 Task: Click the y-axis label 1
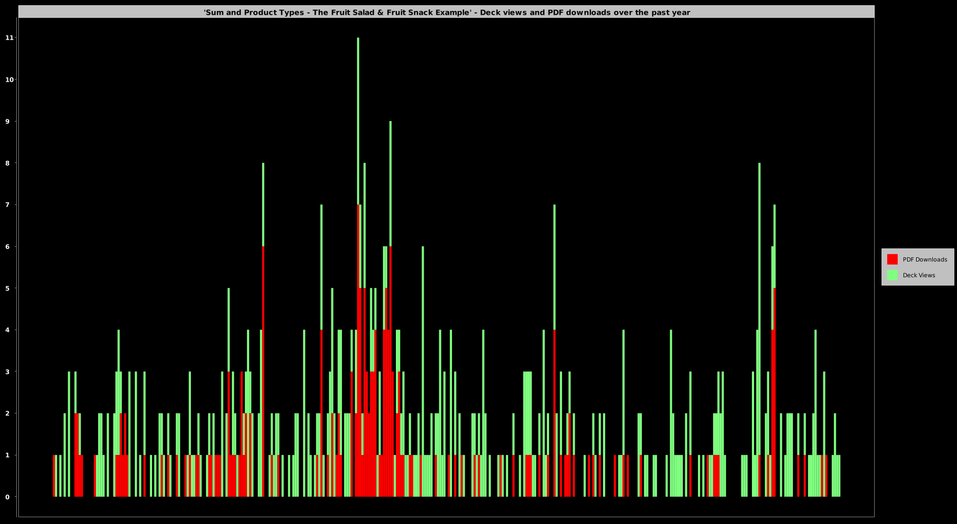pos(7,455)
